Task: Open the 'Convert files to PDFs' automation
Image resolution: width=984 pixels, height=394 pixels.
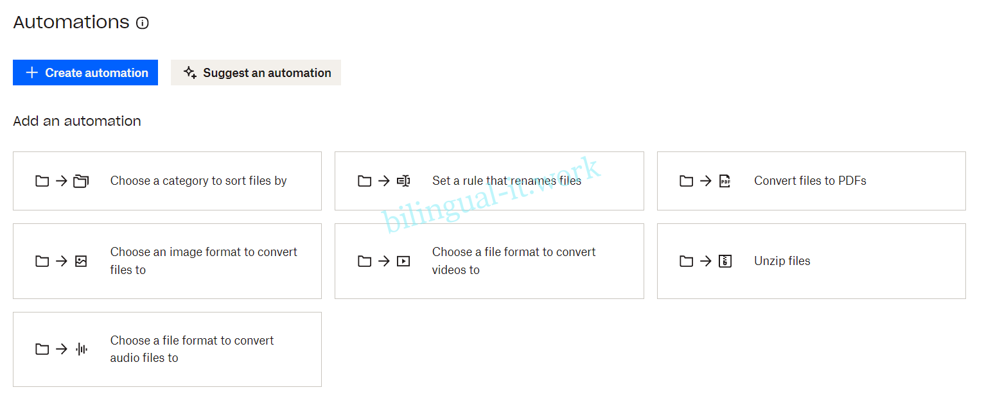Action: click(x=810, y=181)
